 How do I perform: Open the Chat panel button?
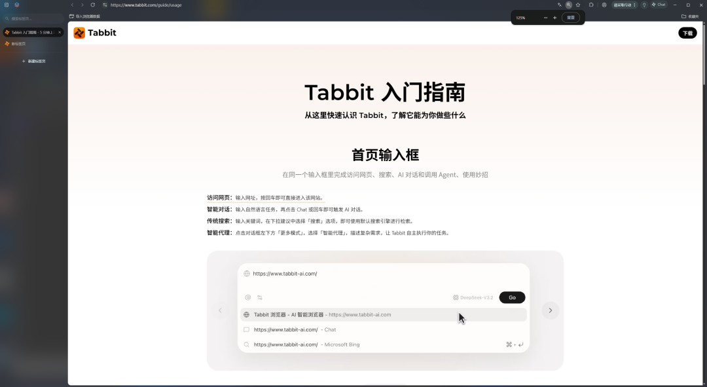659,5
